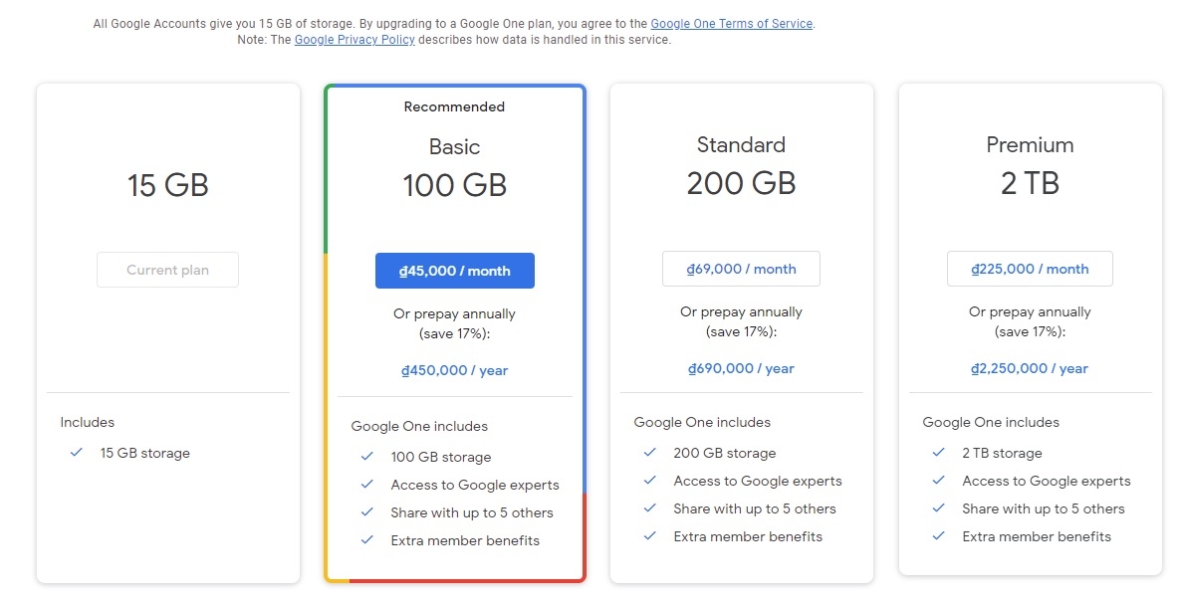Select the ₫69,000 / month Standard plan button
Viewport: 1183px width, 607px height.
click(x=741, y=268)
